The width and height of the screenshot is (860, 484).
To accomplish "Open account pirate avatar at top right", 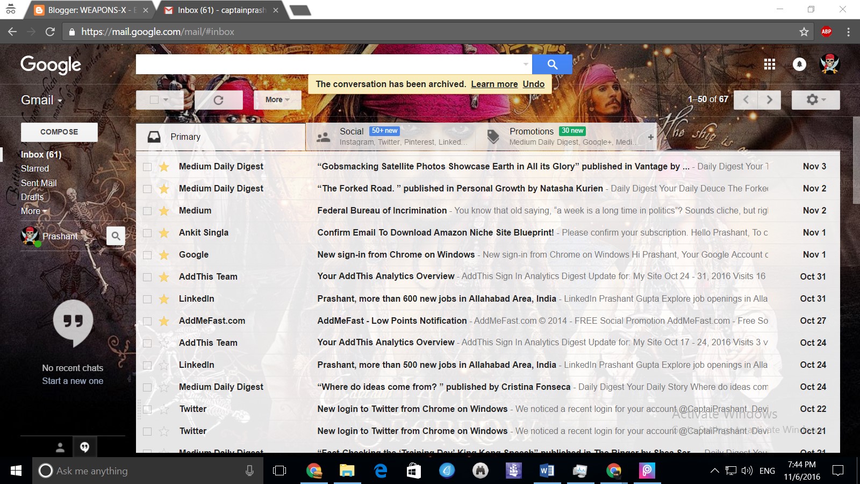I will [x=829, y=64].
